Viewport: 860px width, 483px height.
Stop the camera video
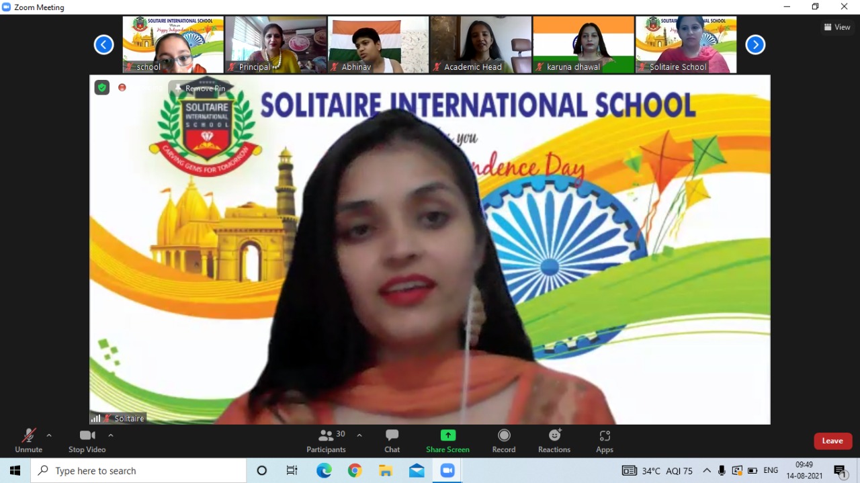87,441
